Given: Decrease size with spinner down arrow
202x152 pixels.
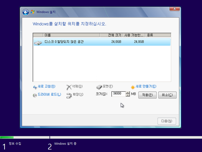Looking at the screenshot, I should [128, 95].
